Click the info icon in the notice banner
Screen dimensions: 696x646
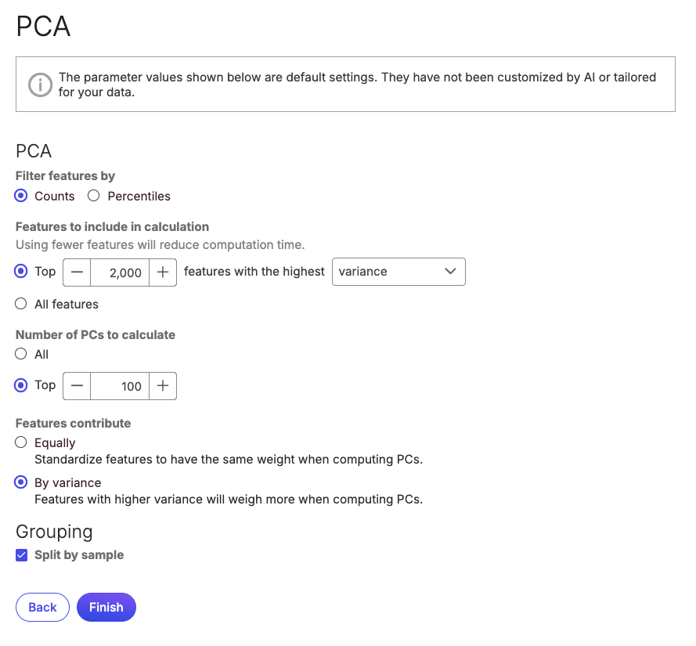40,84
